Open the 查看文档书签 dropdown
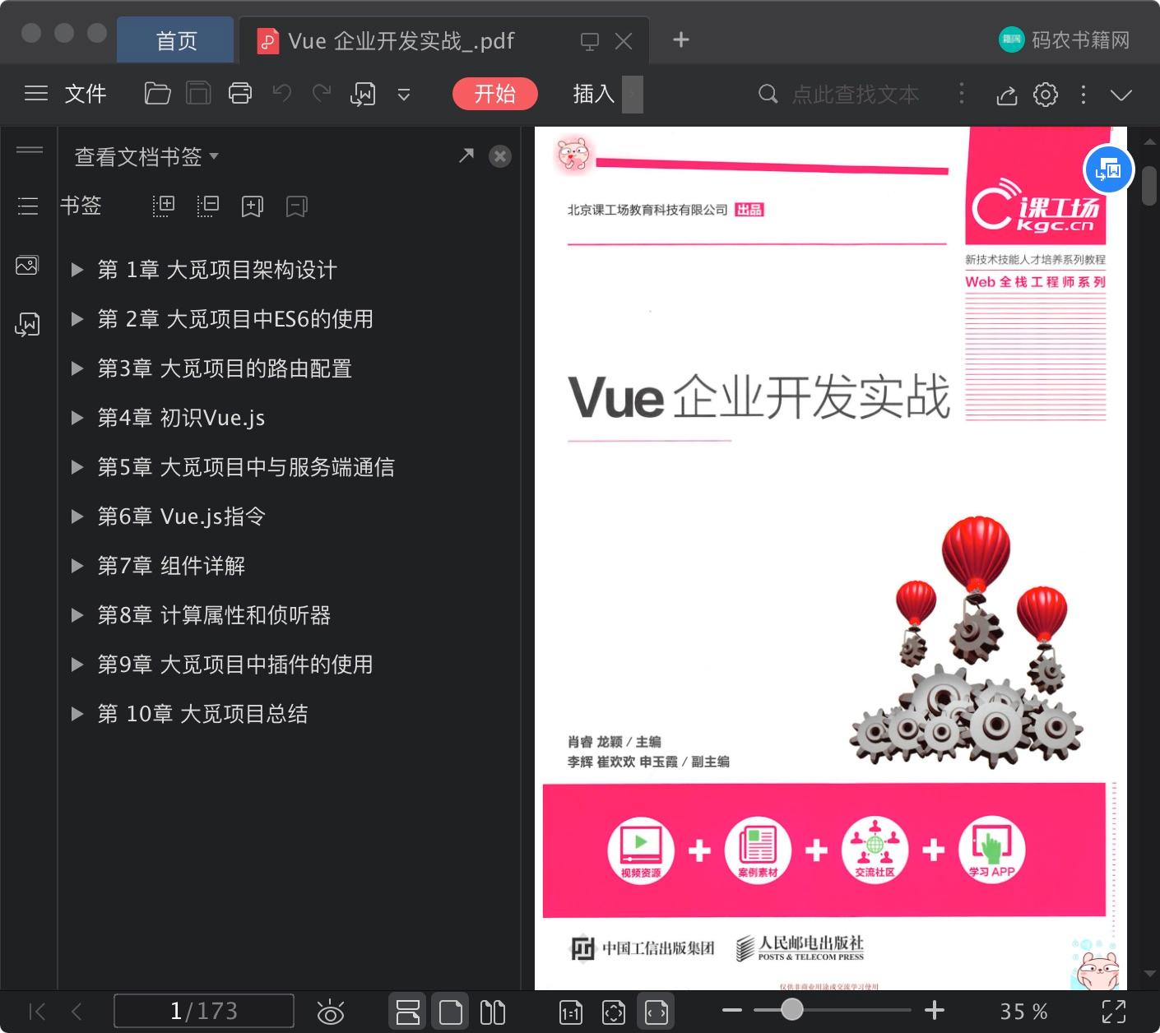Screen dimensions: 1160x1033 (x=146, y=156)
